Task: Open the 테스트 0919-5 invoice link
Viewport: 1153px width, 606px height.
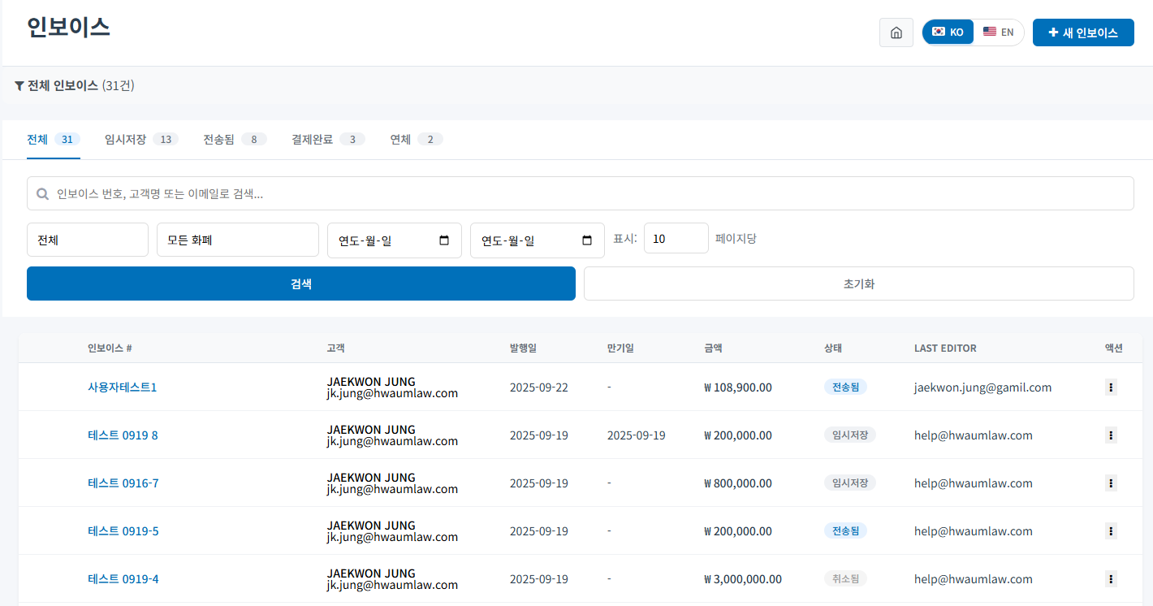Action: coord(123,531)
